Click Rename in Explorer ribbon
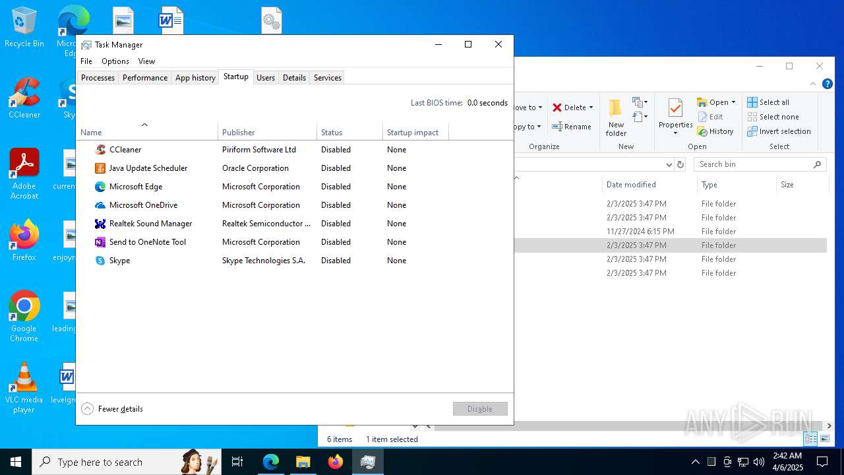Viewport: 844px width, 475px height. 572,127
